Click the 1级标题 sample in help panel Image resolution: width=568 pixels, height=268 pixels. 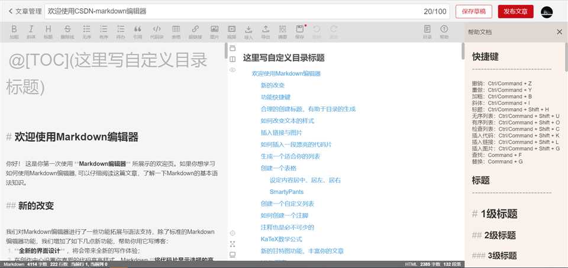tap(495, 214)
